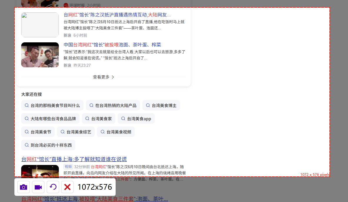Pick related search 台湾美食节
Screen dimensions: 348x202
click(x=38, y=132)
